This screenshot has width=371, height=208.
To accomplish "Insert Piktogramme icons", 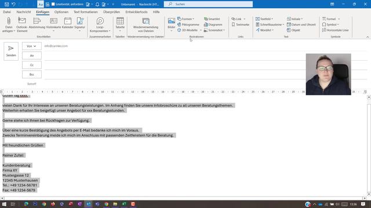I will coord(188,24).
